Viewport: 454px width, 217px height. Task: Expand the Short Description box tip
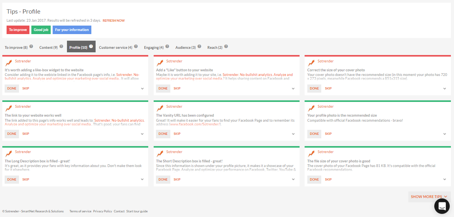tap(293, 180)
